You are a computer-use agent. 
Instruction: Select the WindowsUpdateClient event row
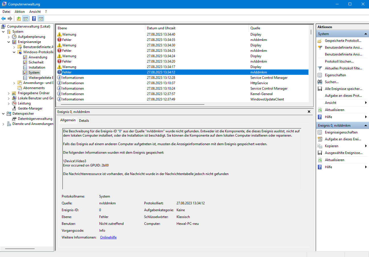pos(182,99)
